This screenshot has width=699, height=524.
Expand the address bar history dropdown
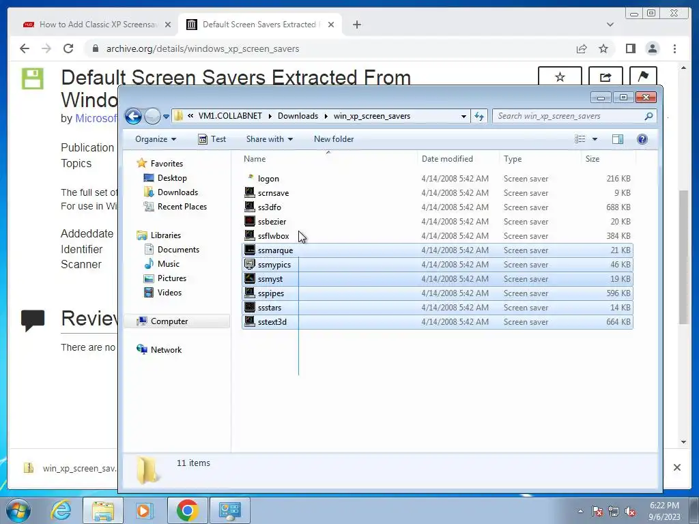[x=463, y=116]
